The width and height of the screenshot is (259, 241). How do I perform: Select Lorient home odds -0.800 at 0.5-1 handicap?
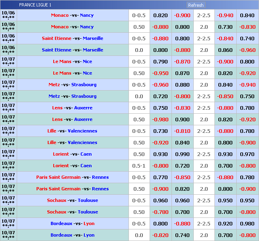coord(160,166)
